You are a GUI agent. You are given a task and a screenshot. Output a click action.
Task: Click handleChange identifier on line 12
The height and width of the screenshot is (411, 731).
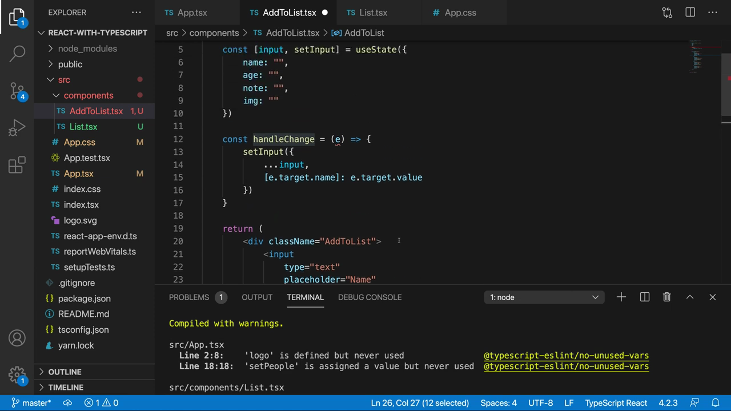284,139
